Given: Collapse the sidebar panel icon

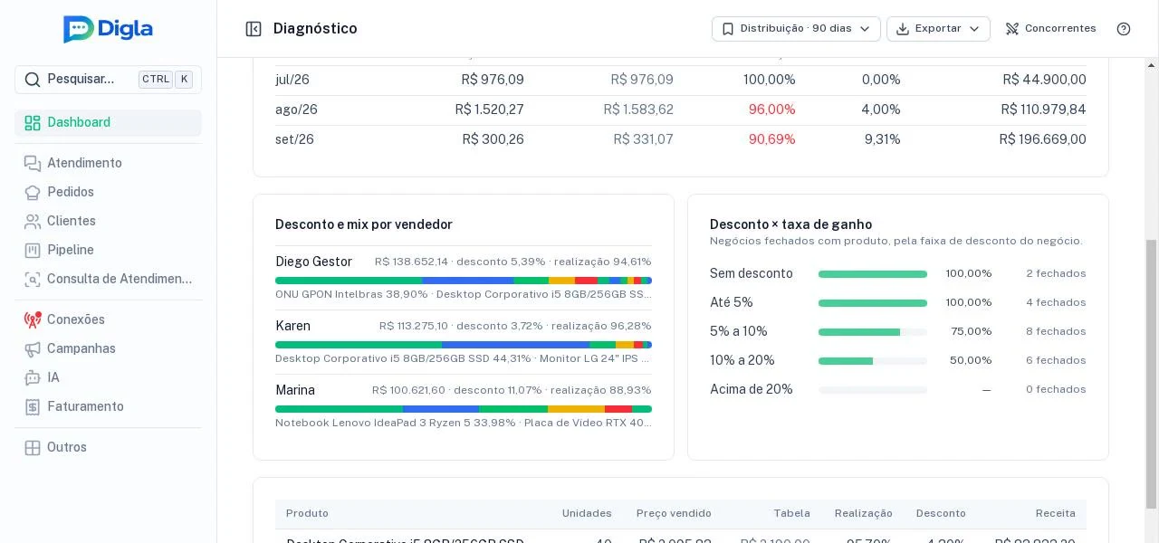Looking at the screenshot, I should pyautogui.click(x=254, y=29).
